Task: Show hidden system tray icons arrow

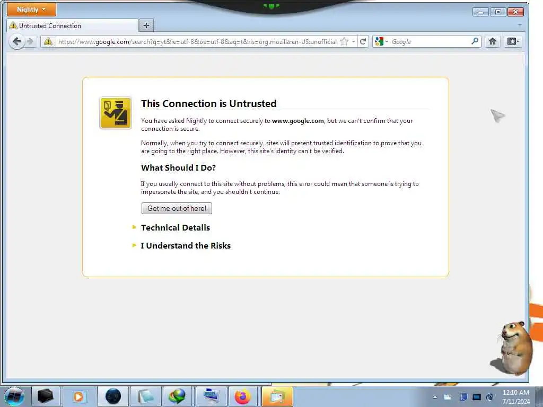Action: coord(435,397)
